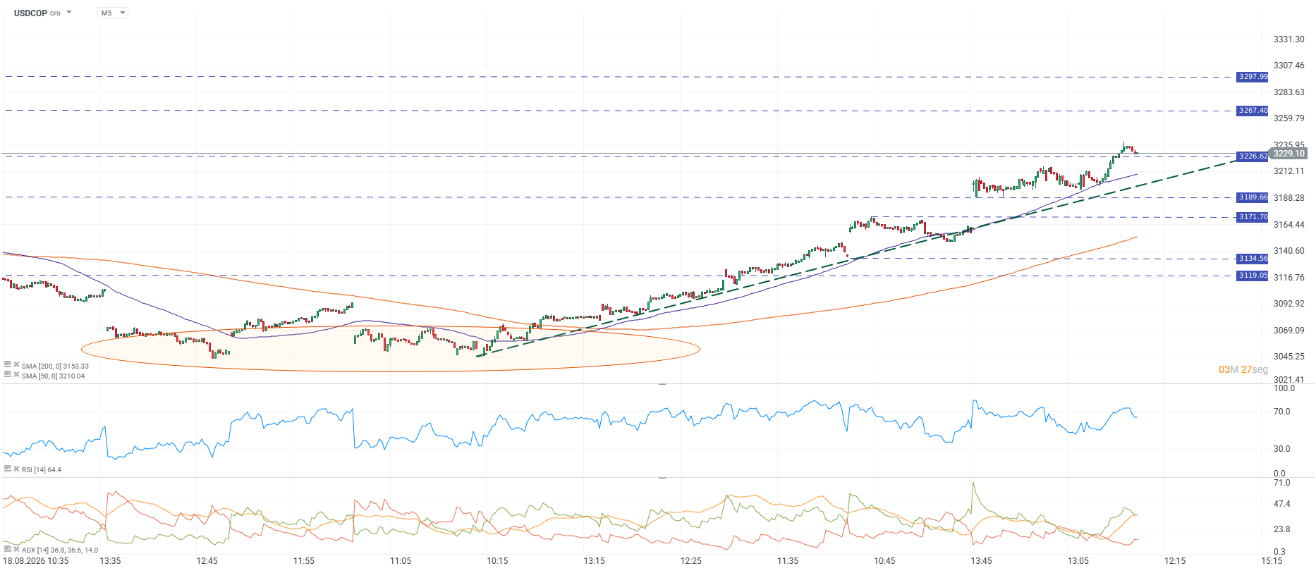1316x573 pixels.
Task: Select the USDCOP symbol name
Action: (30, 13)
